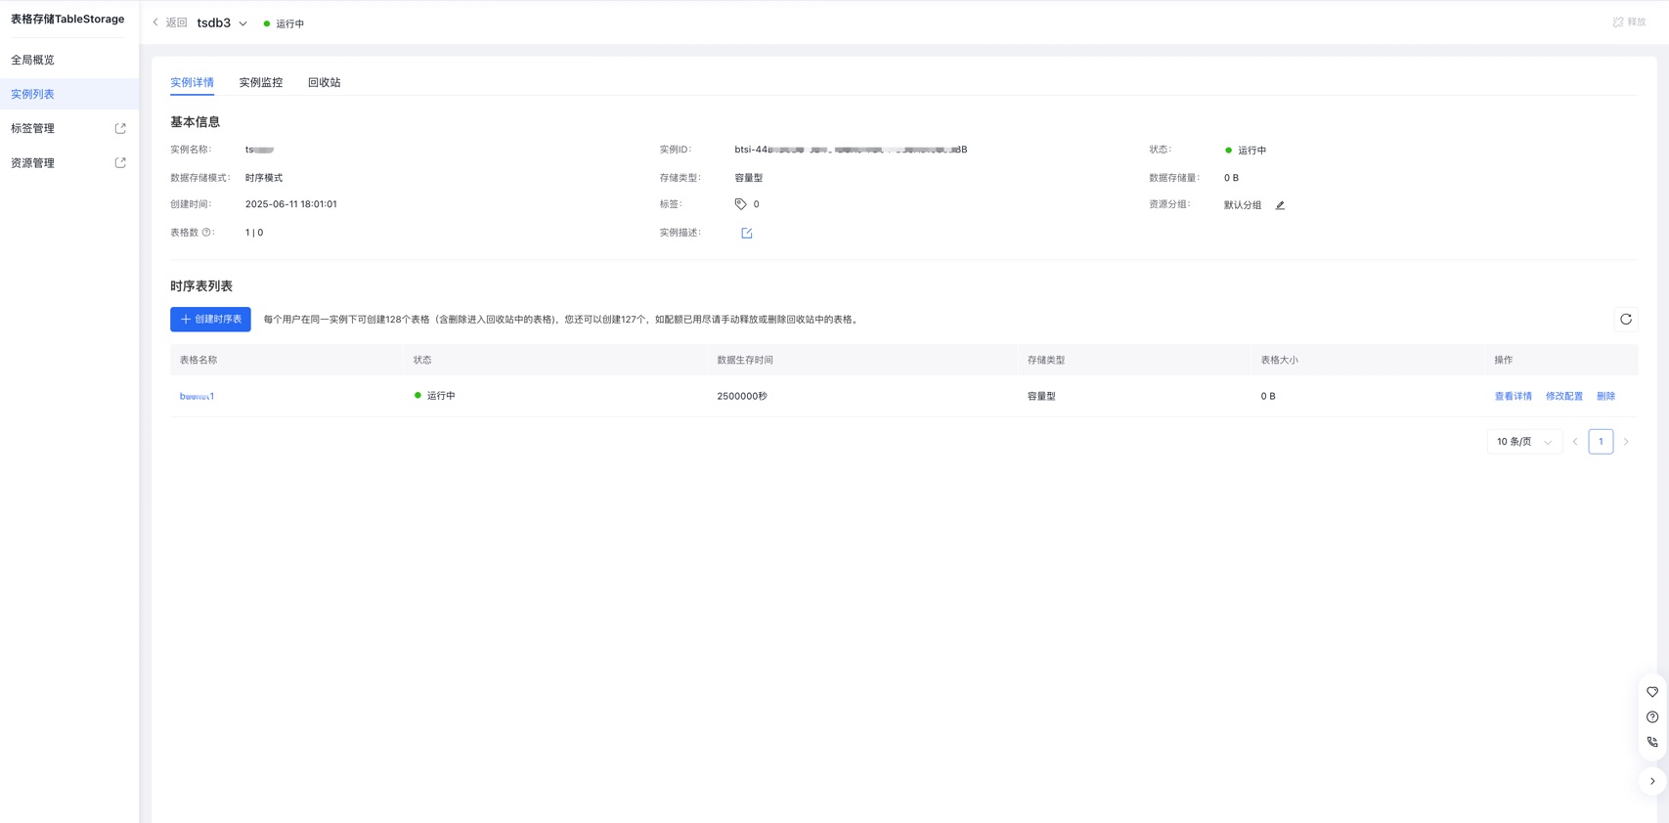
Task: Expand the tsdb3 instance dropdown
Action: (242, 23)
